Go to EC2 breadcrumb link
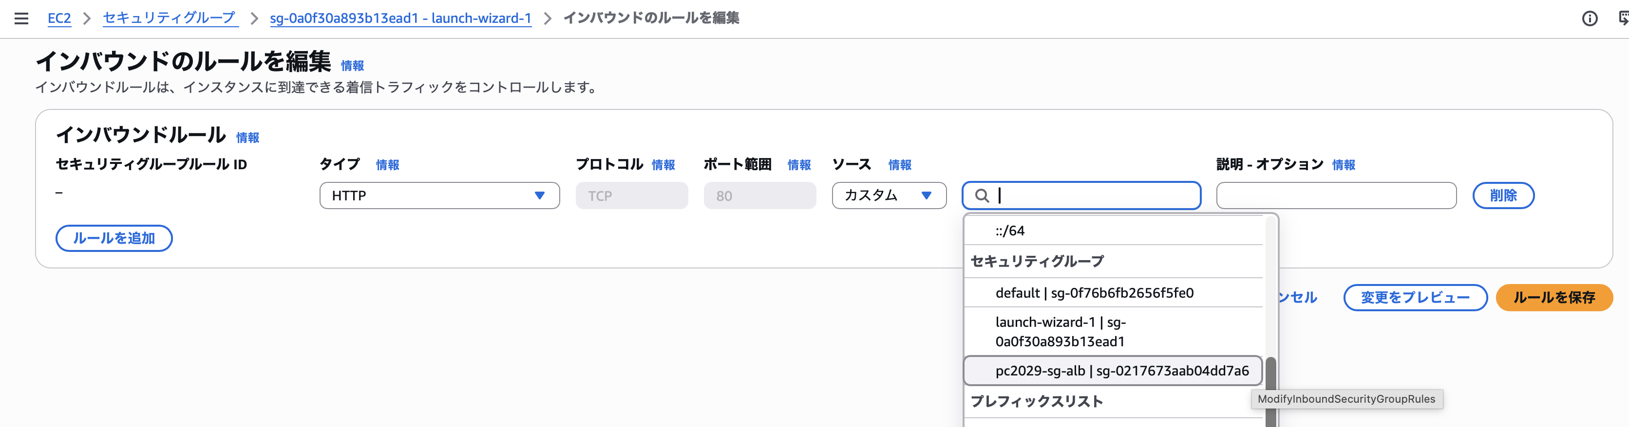 pyautogui.click(x=59, y=18)
